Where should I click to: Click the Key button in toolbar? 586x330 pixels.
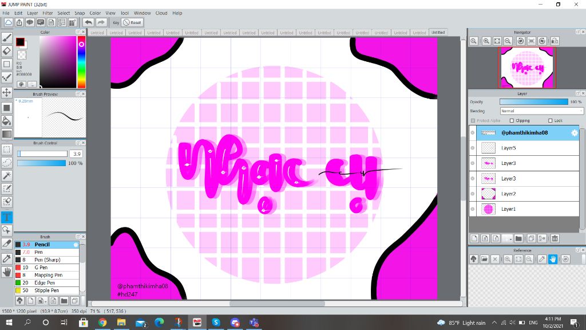[116, 22]
